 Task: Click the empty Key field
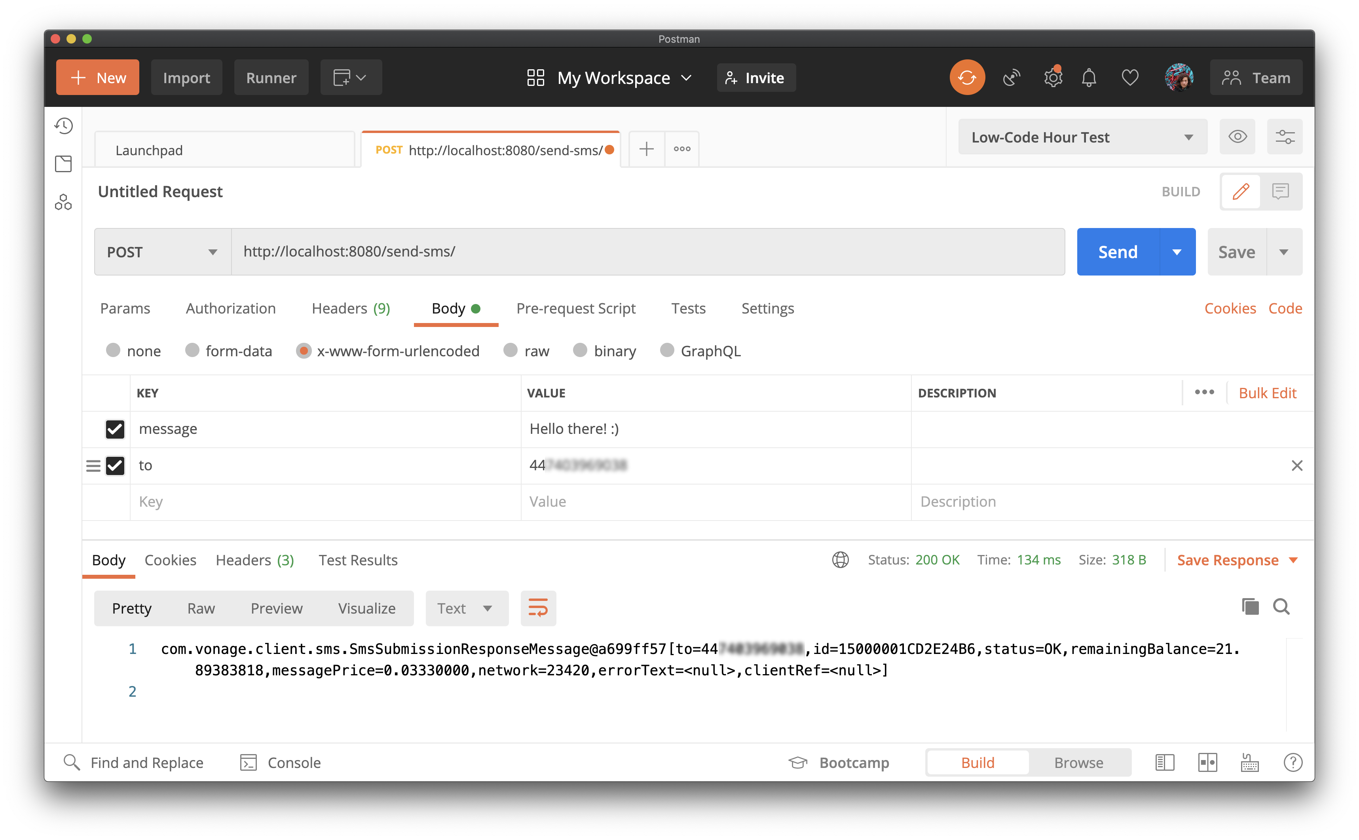coord(325,502)
